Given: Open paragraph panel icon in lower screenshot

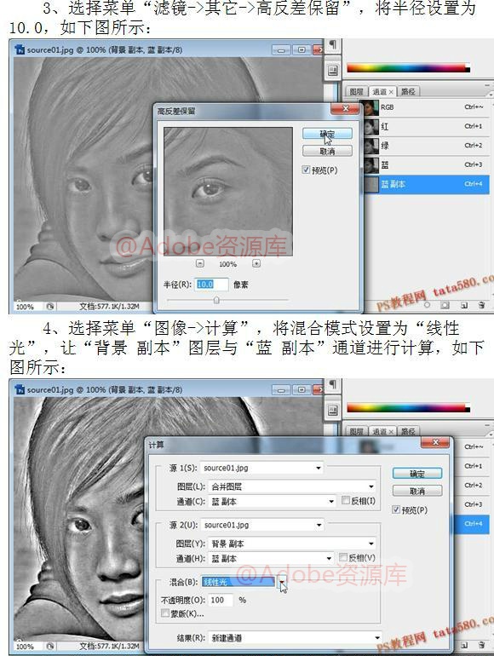Looking at the screenshot, I should 333,384.
